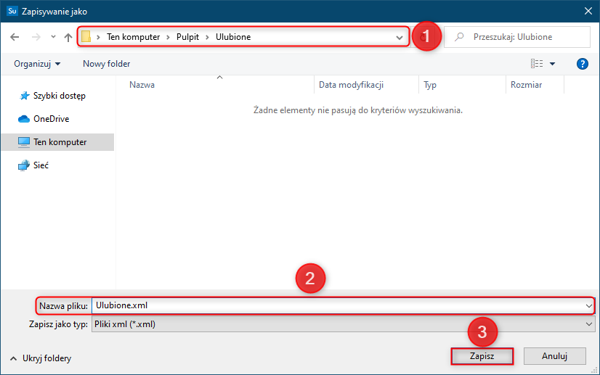
Task: Sort by the Nazwa column
Action: [142, 85]
